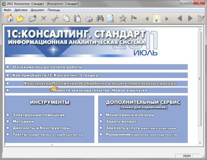Click the small previous-tip arrow left of light bulb

tap(147, 19)
